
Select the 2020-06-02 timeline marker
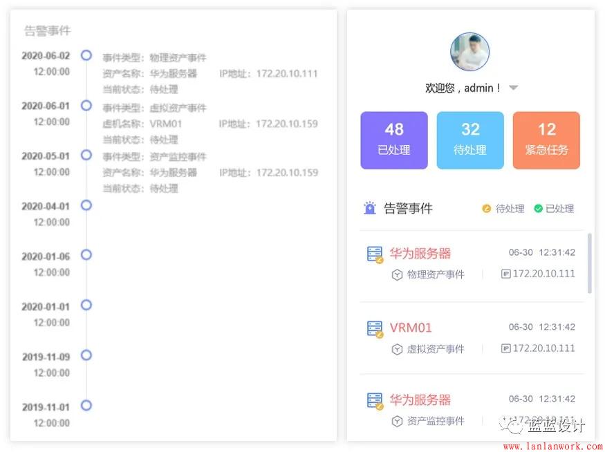pos(86,55)
